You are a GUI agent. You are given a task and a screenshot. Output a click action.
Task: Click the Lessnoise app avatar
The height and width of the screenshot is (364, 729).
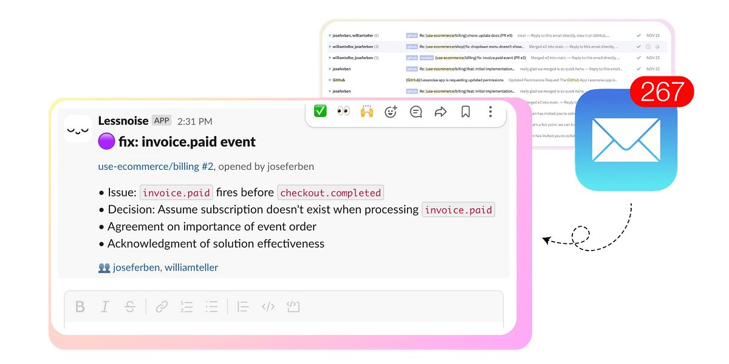78,129
